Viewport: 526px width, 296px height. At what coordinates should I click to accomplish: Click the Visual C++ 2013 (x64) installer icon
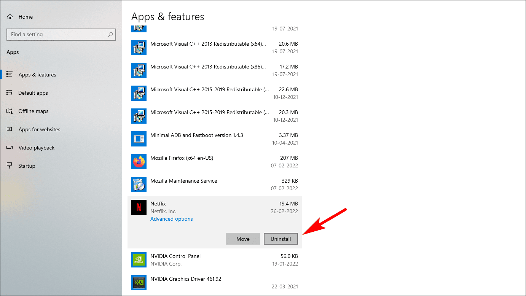[x=139, y=48]
